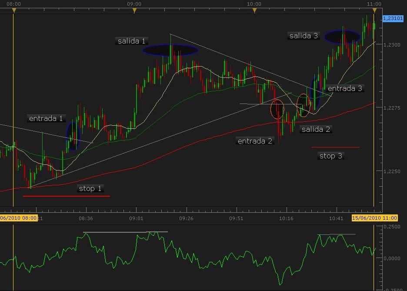This screenshot has width=407, height=291.
Task: Click the 10:00 label on the top ruler
Action: (x=254, y=4)
